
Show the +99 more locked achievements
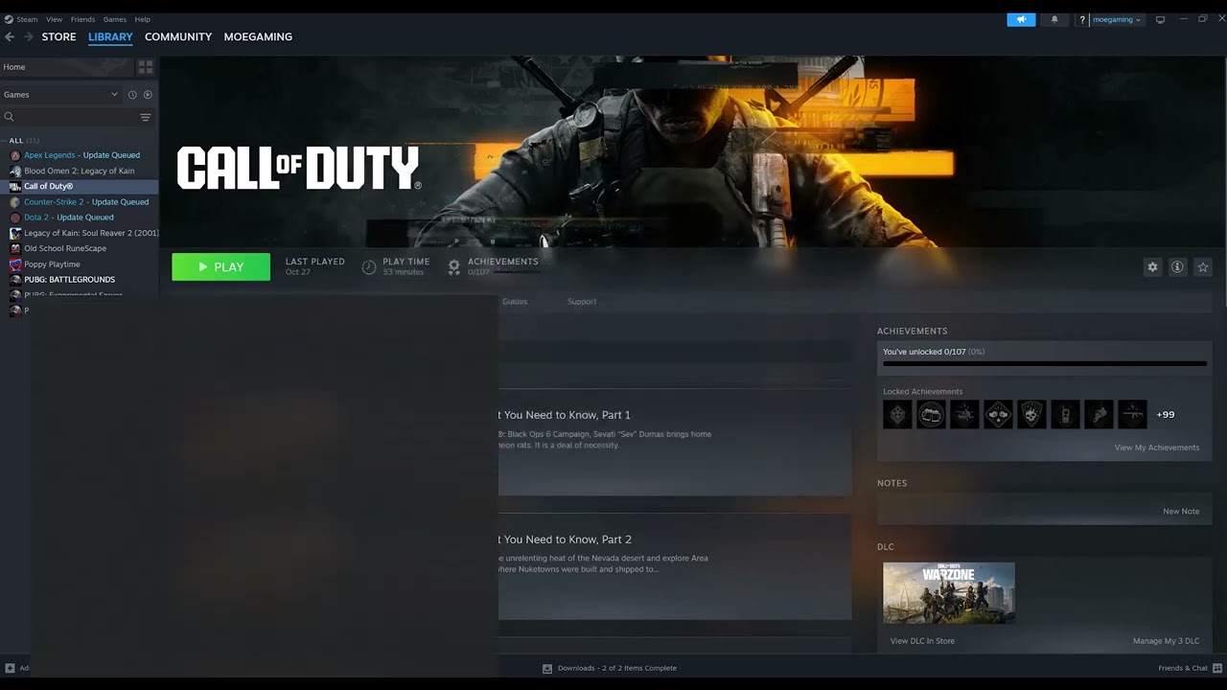[1166, 414]
